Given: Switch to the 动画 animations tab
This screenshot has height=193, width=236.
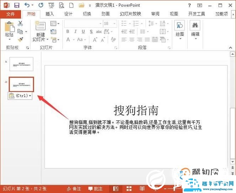Looking at the screenshot, I should (105, 14).
